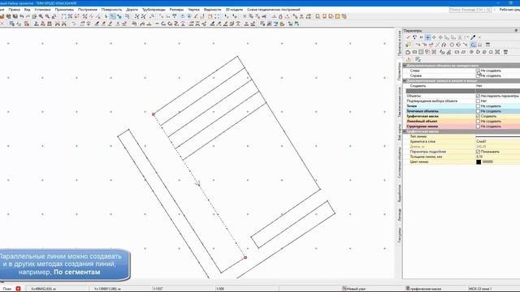Select the highlighted parallel-line method icon
Image resolution: width=520 pixels, height=292 pixels.
click(x=473, y=45)
